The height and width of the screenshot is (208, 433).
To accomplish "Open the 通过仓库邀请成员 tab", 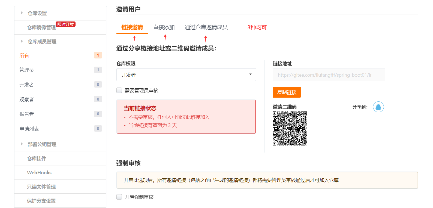I will pos(206,27).
